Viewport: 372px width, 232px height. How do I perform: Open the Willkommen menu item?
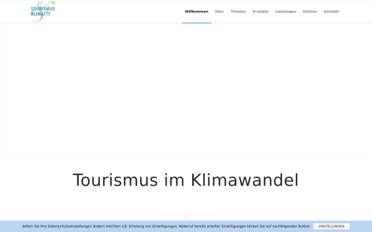click(197, 12)
